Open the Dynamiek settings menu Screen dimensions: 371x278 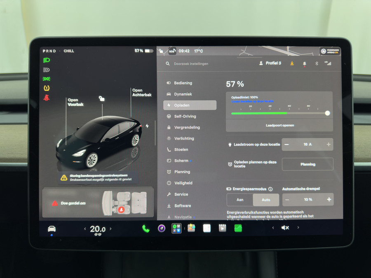coord(190,94)
